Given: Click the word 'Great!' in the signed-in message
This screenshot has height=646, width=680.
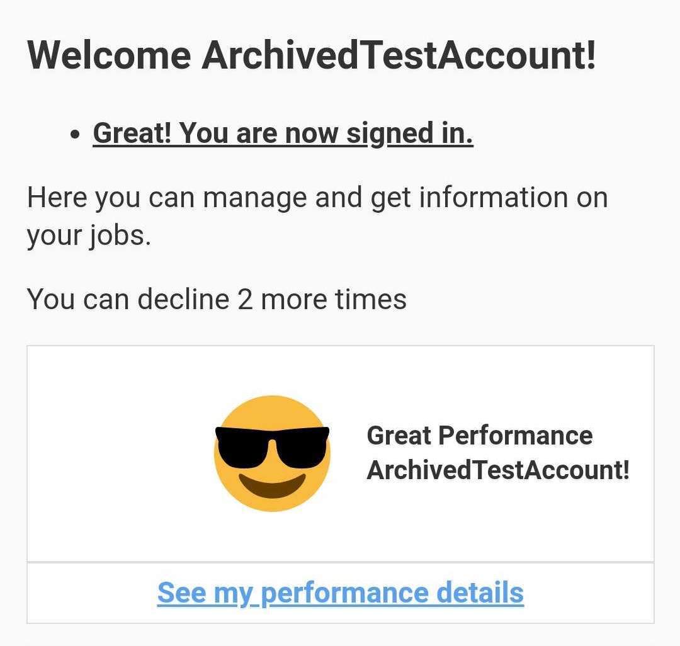Looking at the screenshot, I should (x=132, y=133).
